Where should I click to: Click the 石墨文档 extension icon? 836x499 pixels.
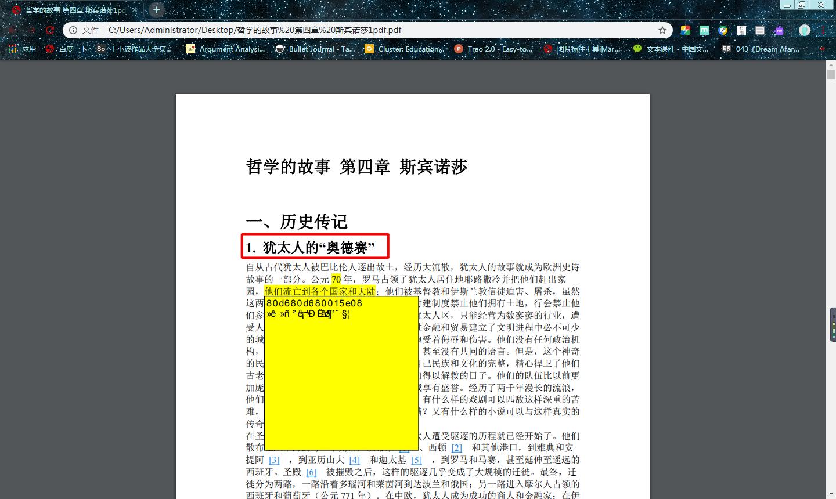click(741, 30)
